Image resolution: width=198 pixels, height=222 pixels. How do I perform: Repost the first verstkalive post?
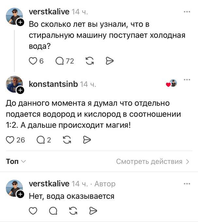tap(88, 61)
